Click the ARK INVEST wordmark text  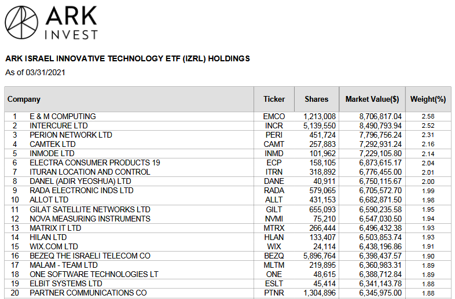71,23
